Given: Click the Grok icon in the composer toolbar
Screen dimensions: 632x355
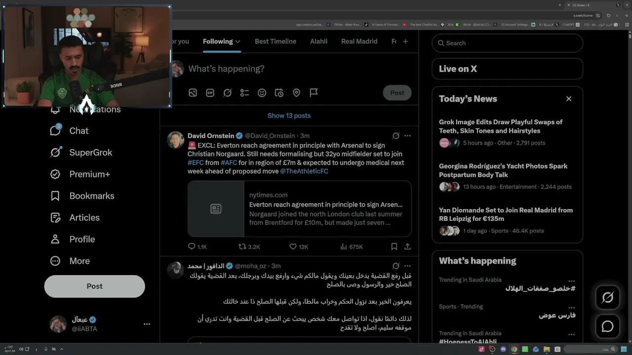Looking at the screenshot, I should pos(227,93).
